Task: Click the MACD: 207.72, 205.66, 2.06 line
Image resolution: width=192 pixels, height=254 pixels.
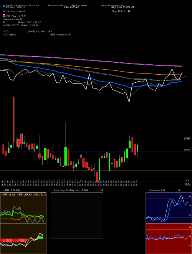Action: click(x=21, y=25)
